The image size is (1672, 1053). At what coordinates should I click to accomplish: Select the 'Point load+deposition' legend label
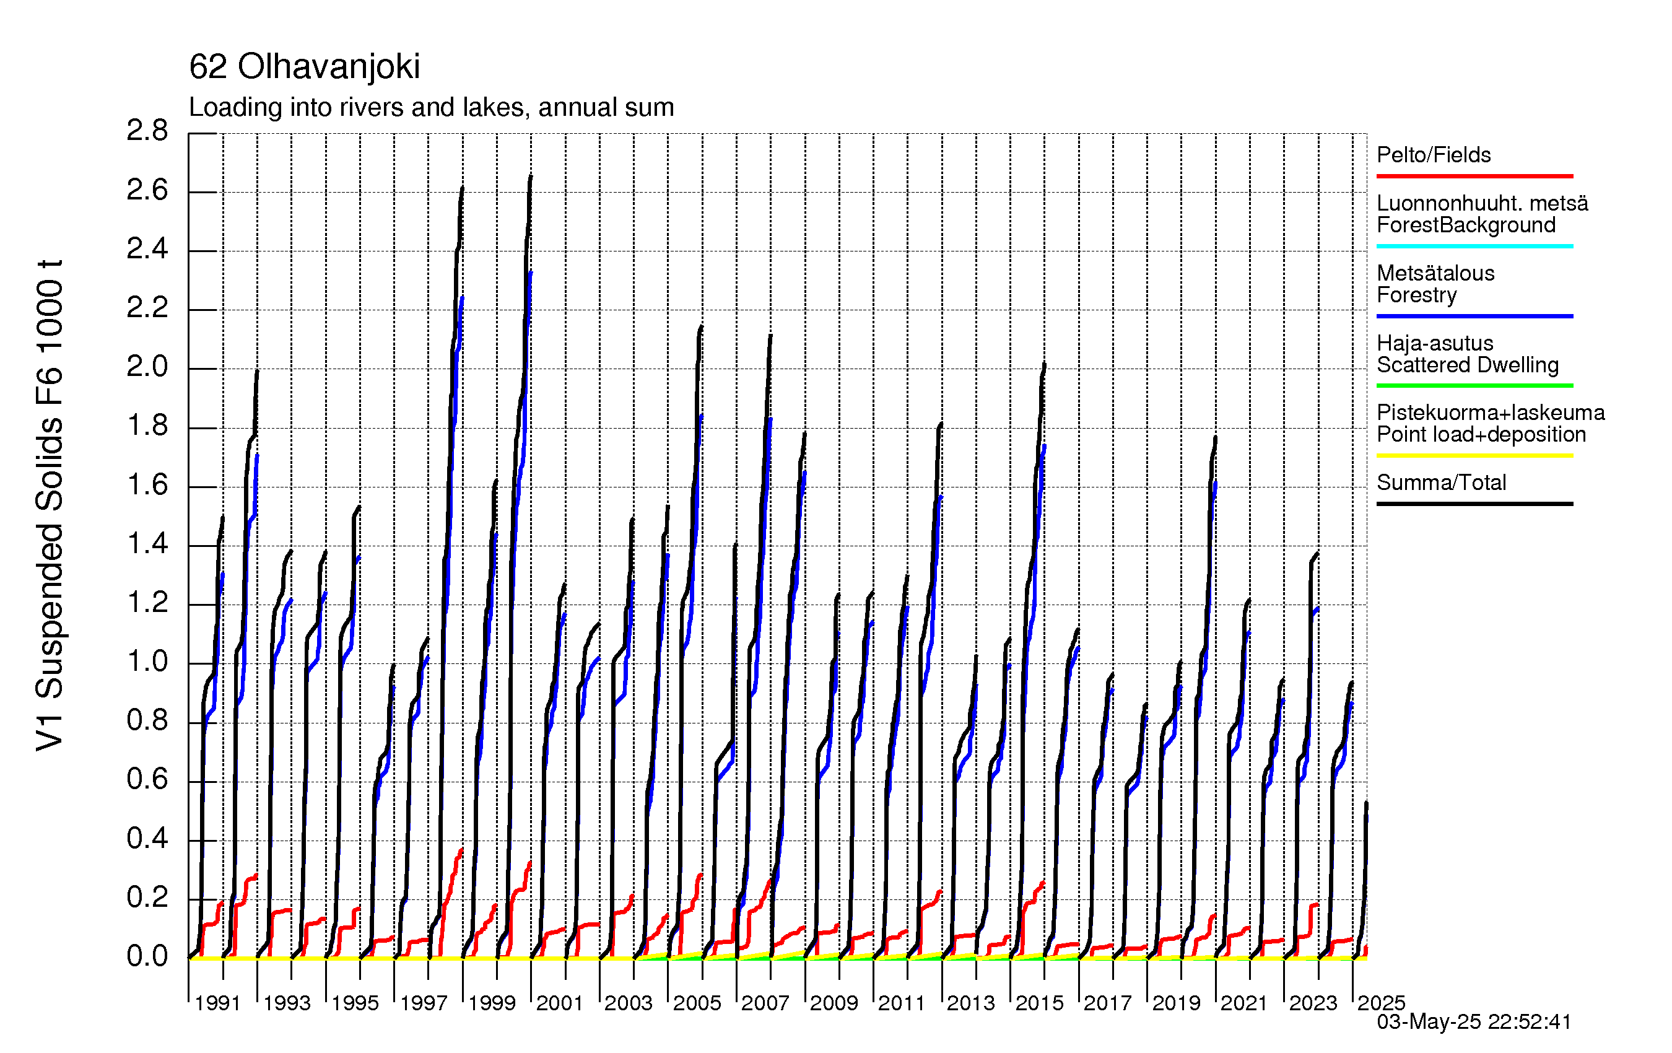[1481, 435]
